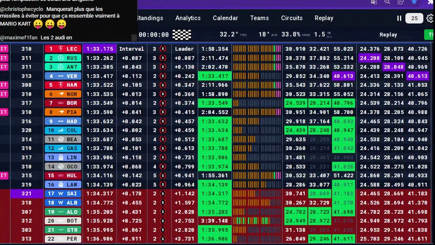435x245 pixels.
Task: Click the soft tyre icon in GAS's row
Action: pyautogui.click(x=163, y=148)
